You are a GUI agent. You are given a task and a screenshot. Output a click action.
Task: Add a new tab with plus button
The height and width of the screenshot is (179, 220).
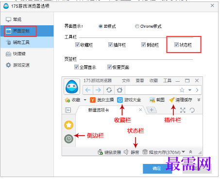[152, 110]
